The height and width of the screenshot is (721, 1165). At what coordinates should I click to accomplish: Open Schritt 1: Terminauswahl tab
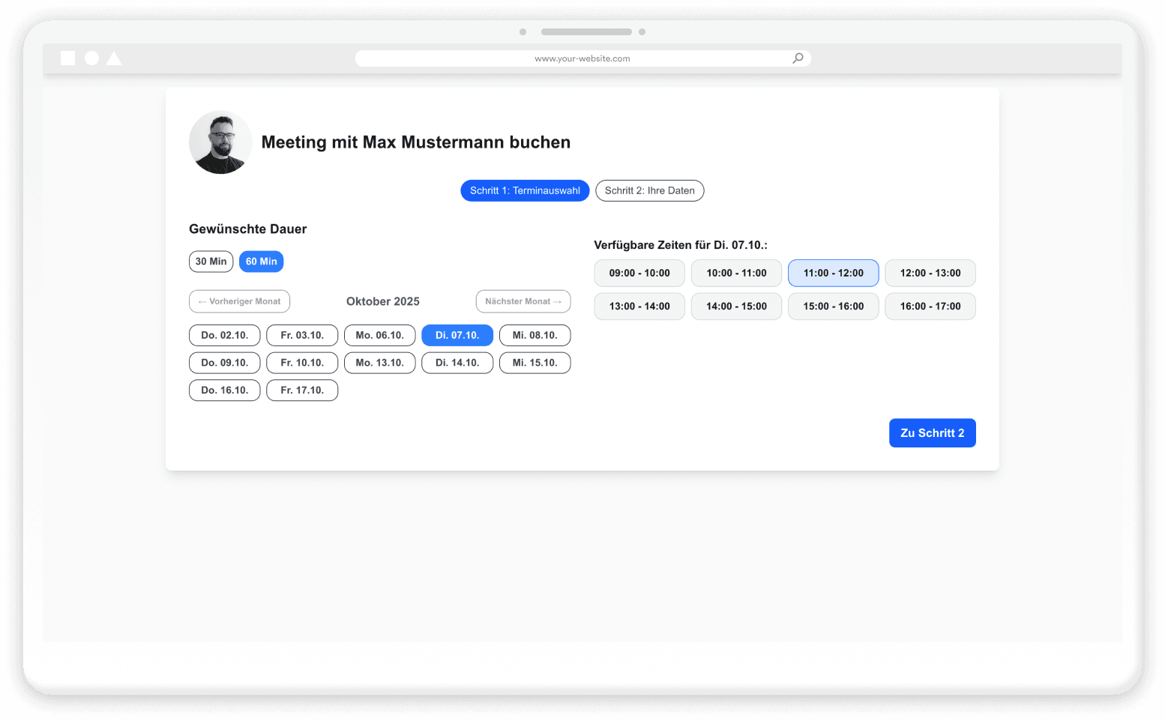pos(525,191)
